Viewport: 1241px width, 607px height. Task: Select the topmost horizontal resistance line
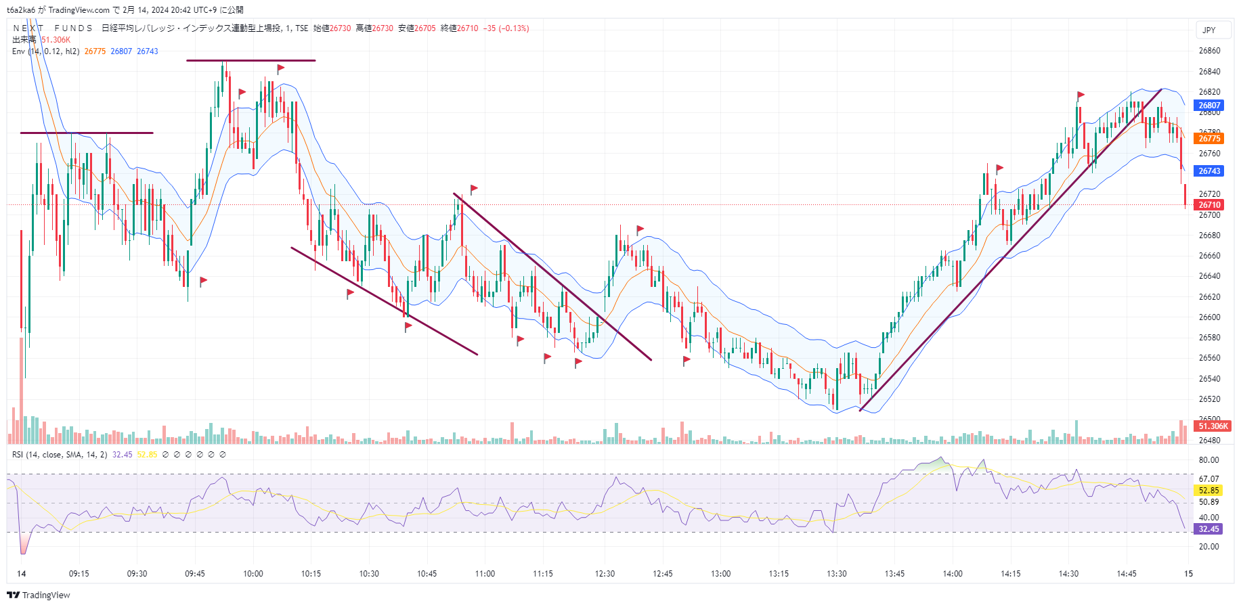coord(251,61)
